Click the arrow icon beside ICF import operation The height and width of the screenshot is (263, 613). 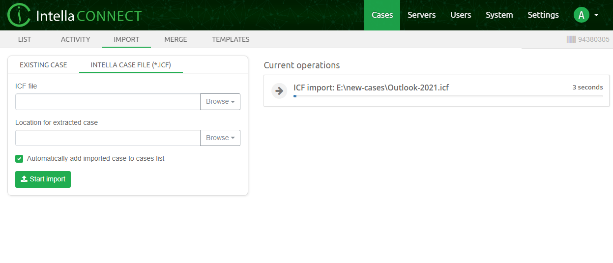tap(279, 91)
